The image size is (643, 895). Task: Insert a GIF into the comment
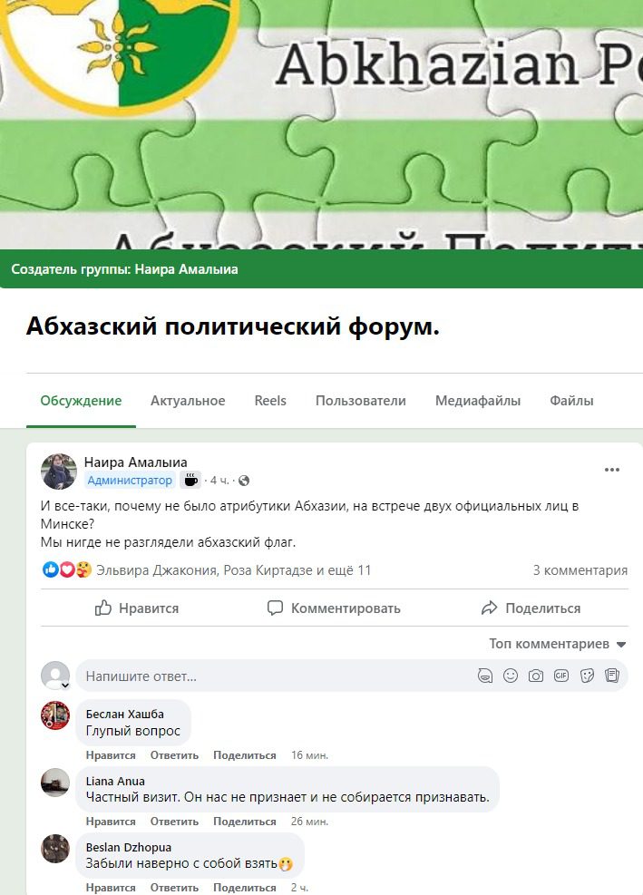(x=561, y=676)
